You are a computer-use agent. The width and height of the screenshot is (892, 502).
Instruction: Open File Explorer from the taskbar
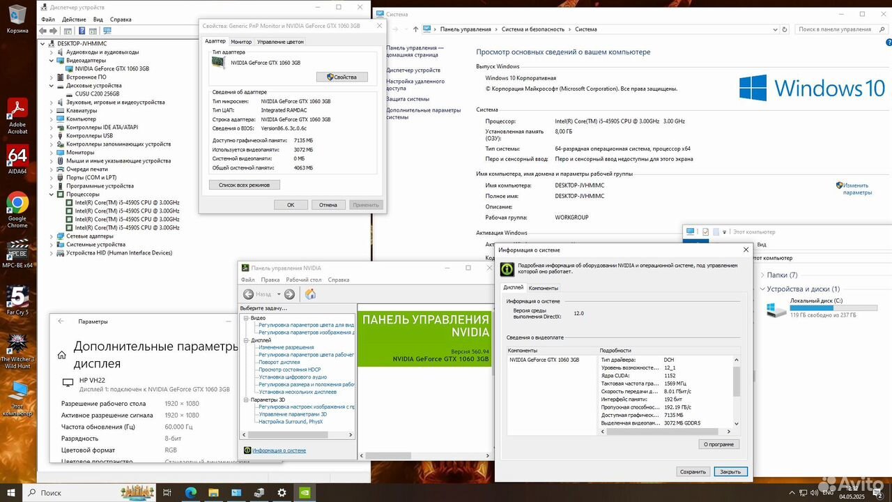point(214,492)
